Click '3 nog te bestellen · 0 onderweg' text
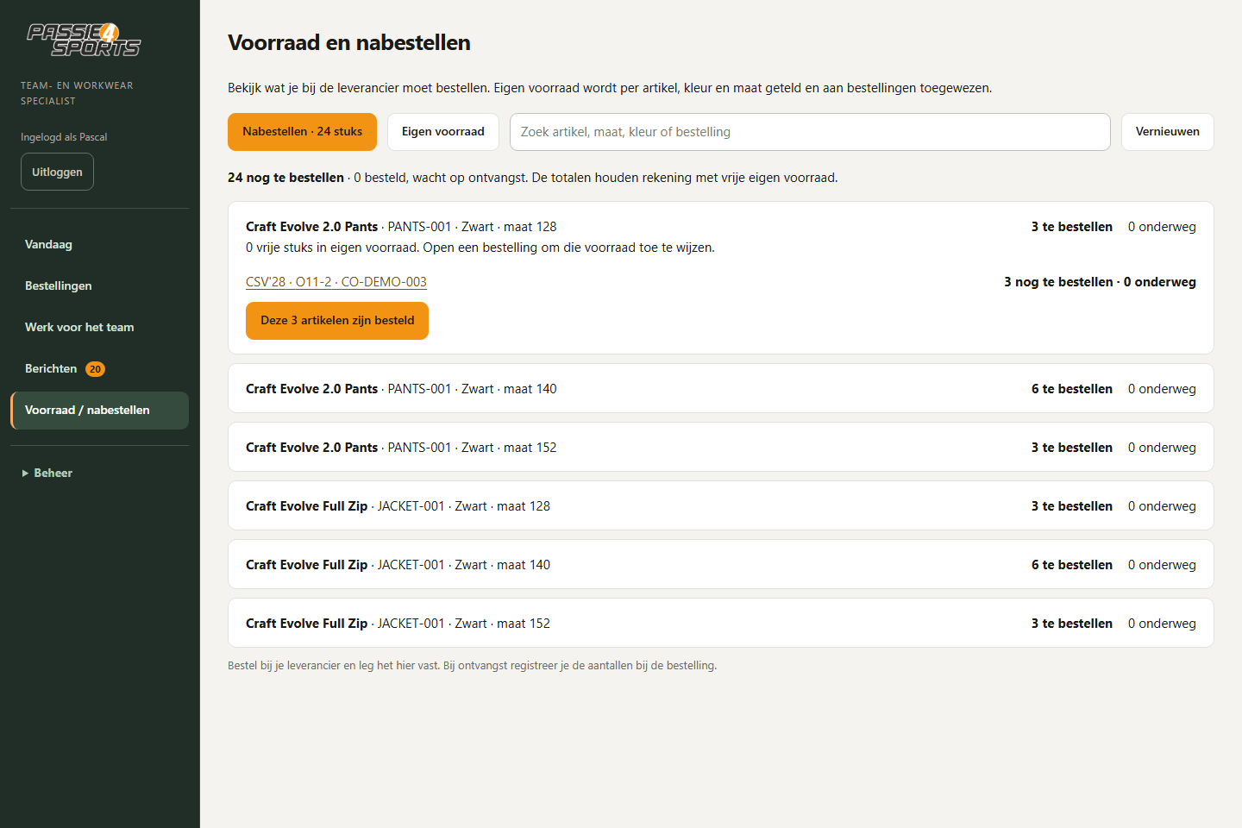Viewport: 1242px width, 828px height. tap(1100, 282)
